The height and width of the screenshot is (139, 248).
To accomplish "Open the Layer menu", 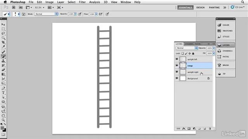I will [x=60, y=2].
